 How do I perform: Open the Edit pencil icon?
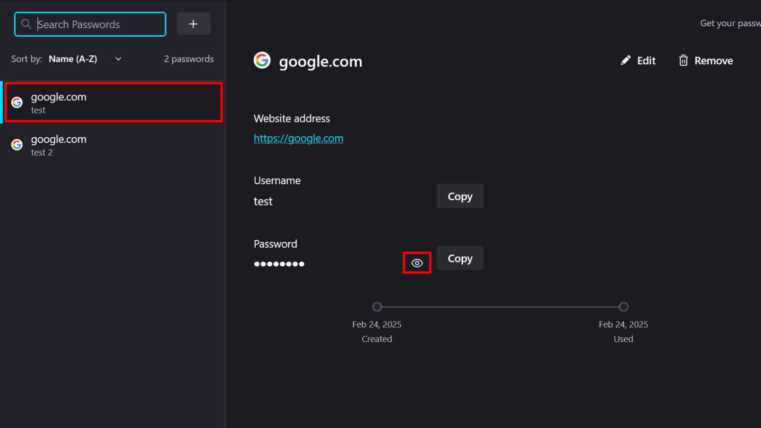[626, 60]
